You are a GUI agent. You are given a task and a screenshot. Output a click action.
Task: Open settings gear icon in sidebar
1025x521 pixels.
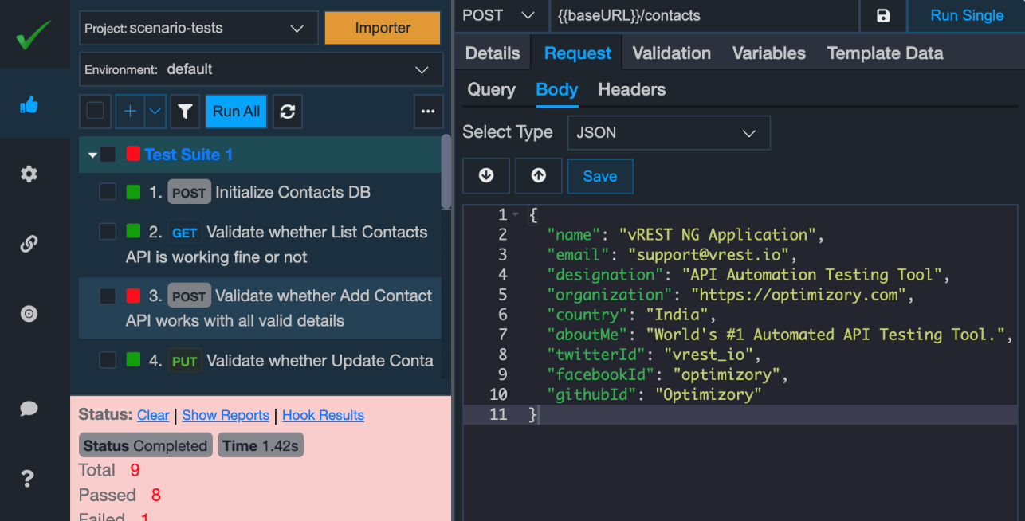click(x=29, y=174)
